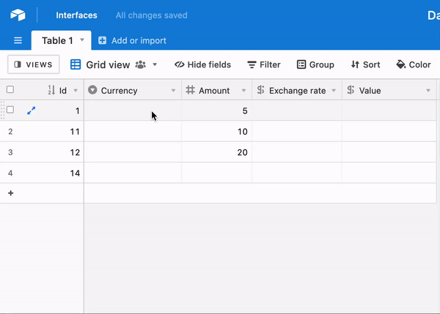Open the Grid view dropdown arrow
The height and width of the screenshot is (314, 440).
(155, 64)
